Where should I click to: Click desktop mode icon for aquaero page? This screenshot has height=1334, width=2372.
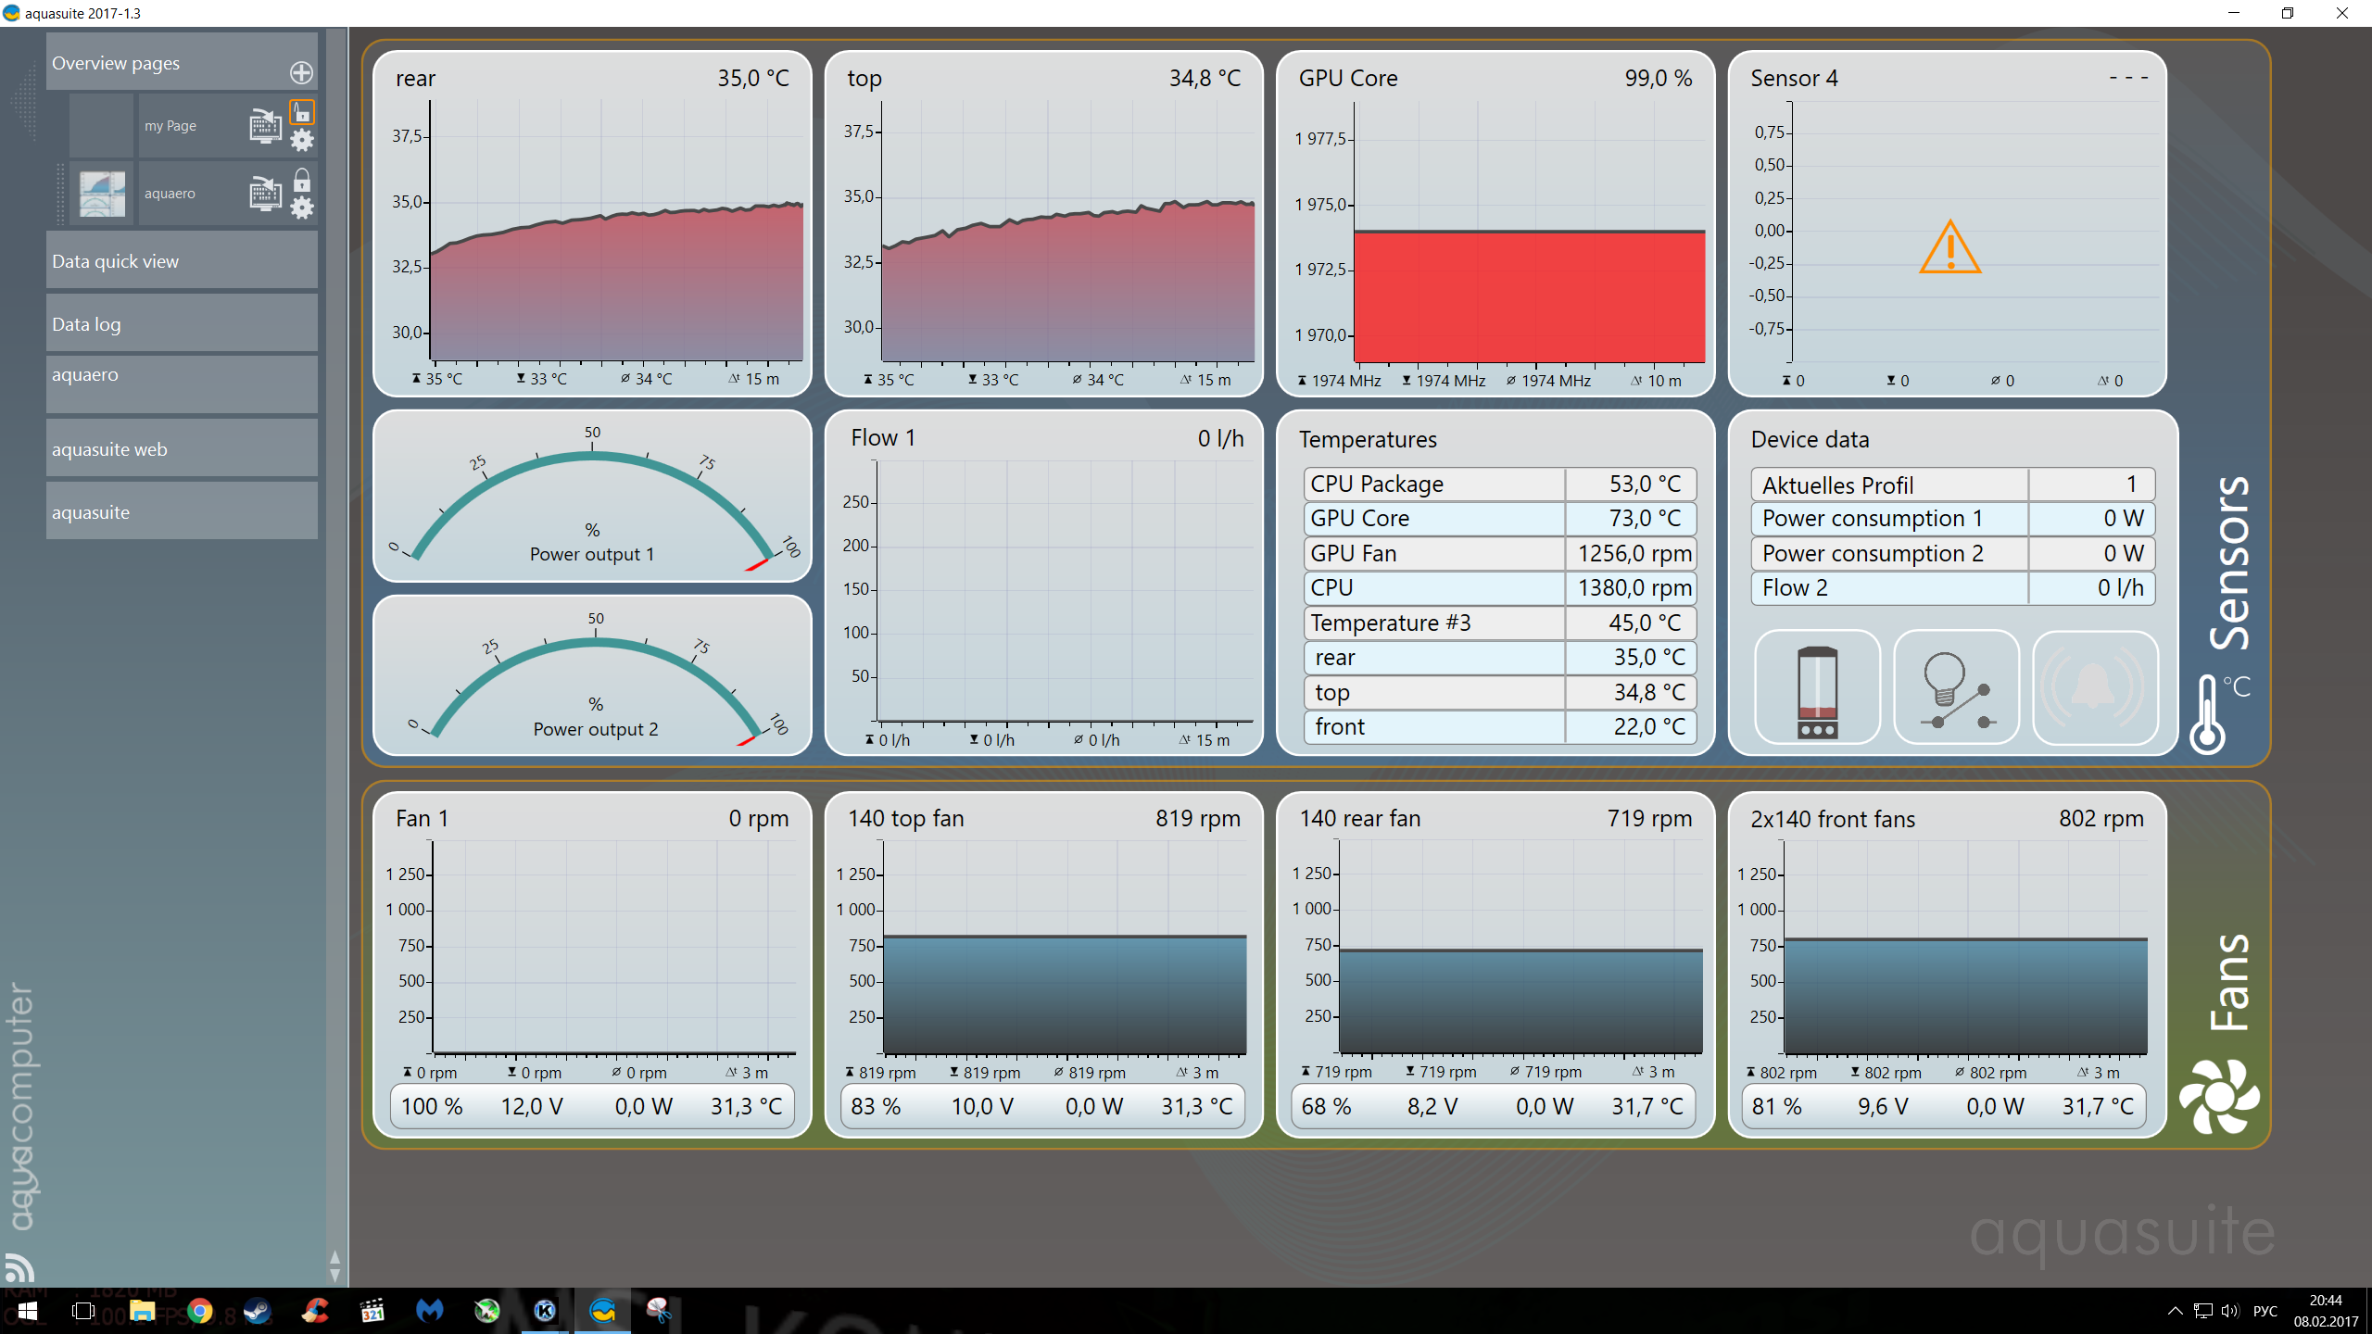tap(265, 194)
